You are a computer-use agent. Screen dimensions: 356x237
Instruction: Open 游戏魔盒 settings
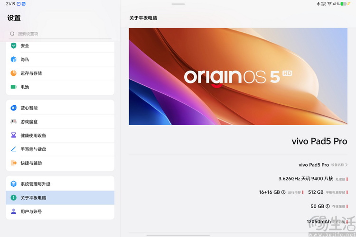pyautogui.click(x=60, y=122)
